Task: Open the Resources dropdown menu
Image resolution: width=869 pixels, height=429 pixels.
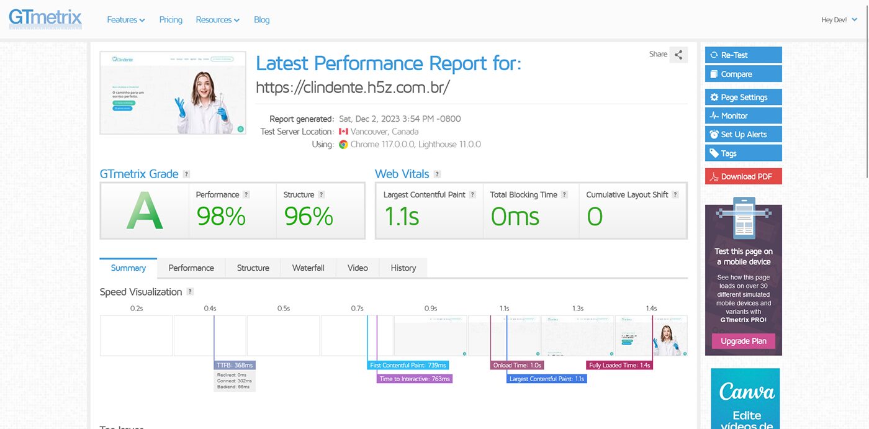Action: pyautogui.click(x=217, y=20)
